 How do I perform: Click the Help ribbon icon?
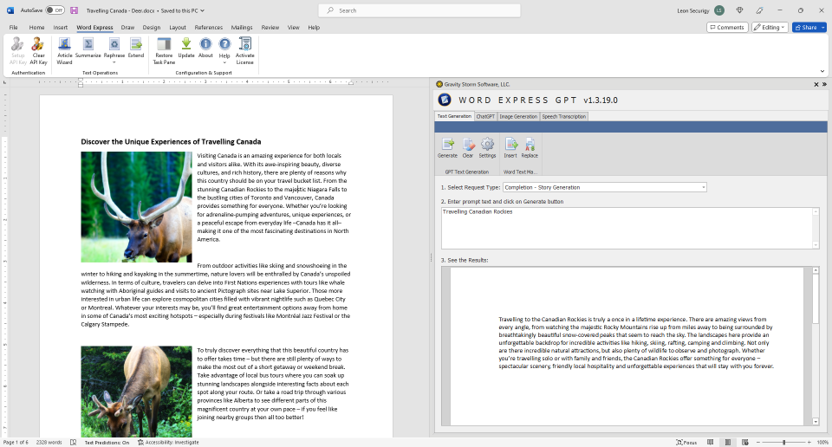(225, 44)
